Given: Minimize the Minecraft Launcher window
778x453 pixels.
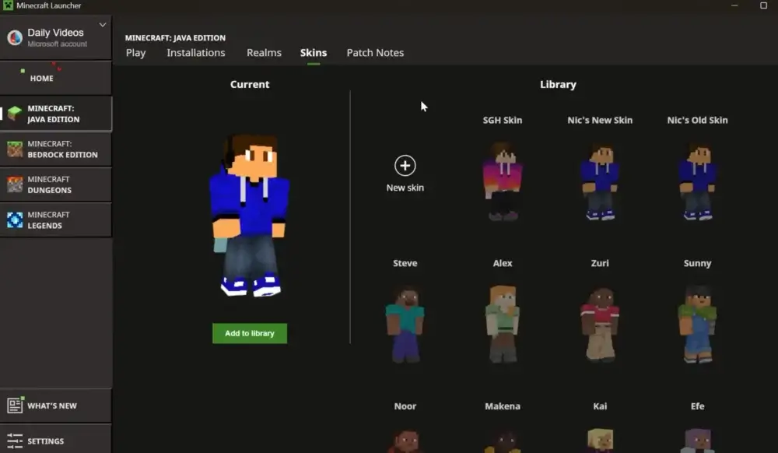Looking at the screenshot, I should pos(734,5).
